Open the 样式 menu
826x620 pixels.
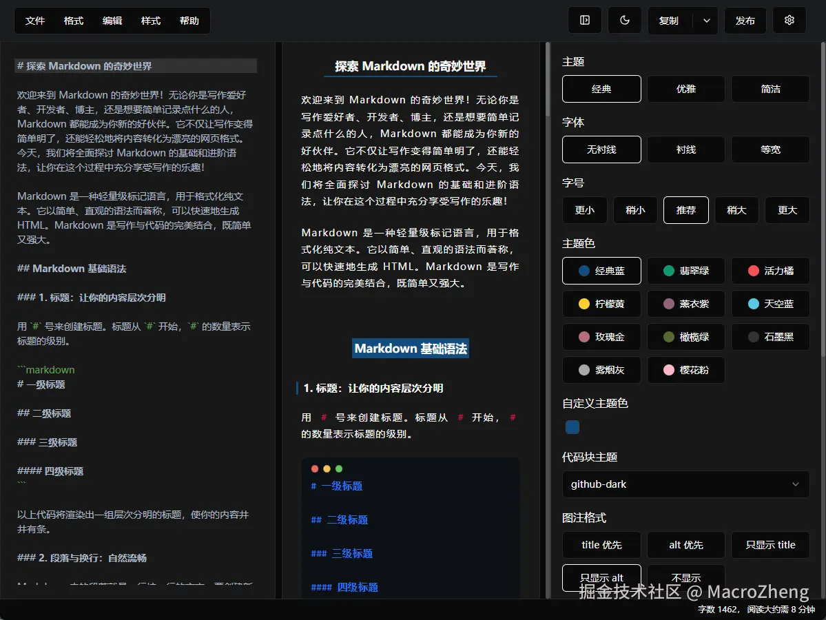pyautogui.click(x=151, y=21)
